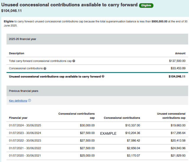Click the Description column header
This screenshot has width=189, height=162.
pos(17,53)
